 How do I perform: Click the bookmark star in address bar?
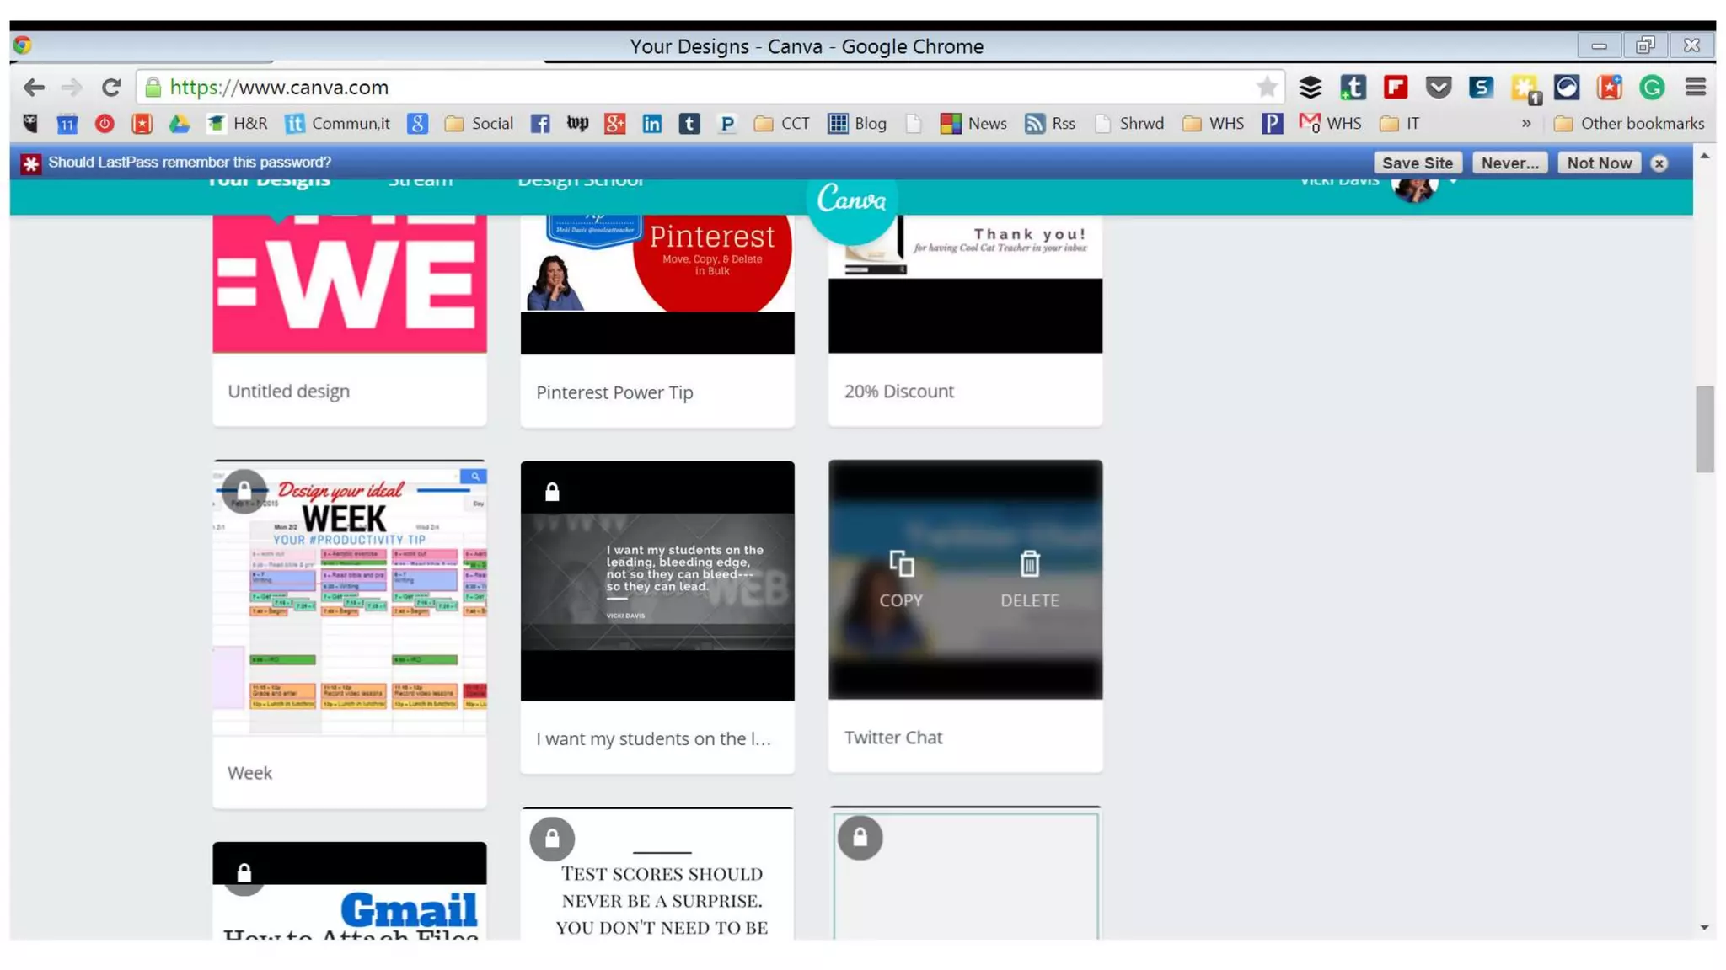1266,88
